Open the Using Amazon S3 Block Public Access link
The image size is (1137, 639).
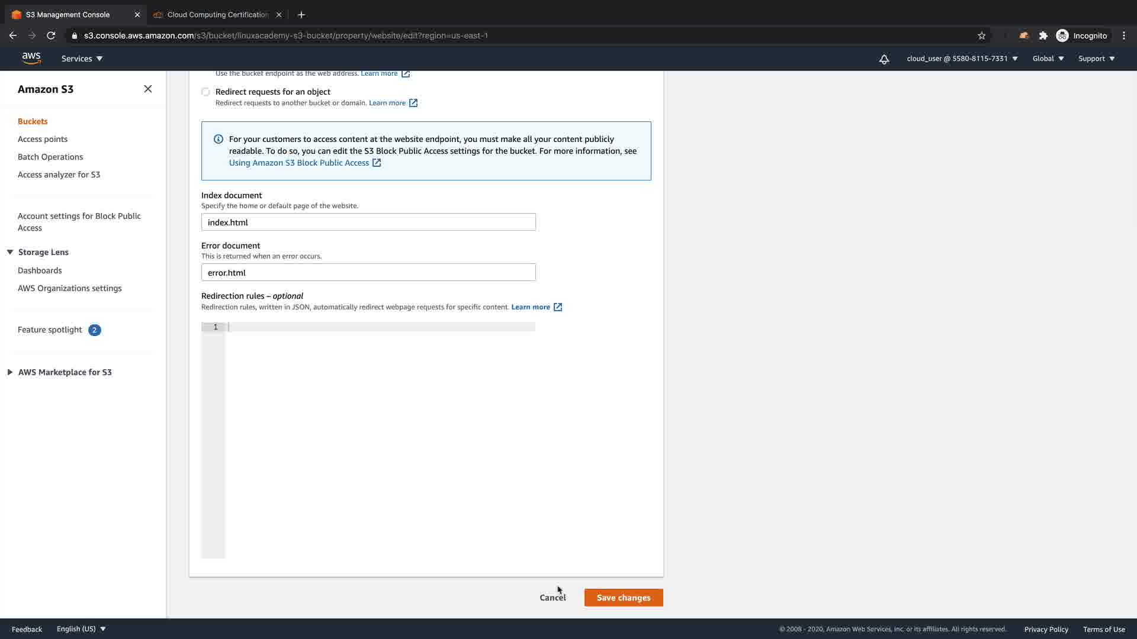(299, 163)
